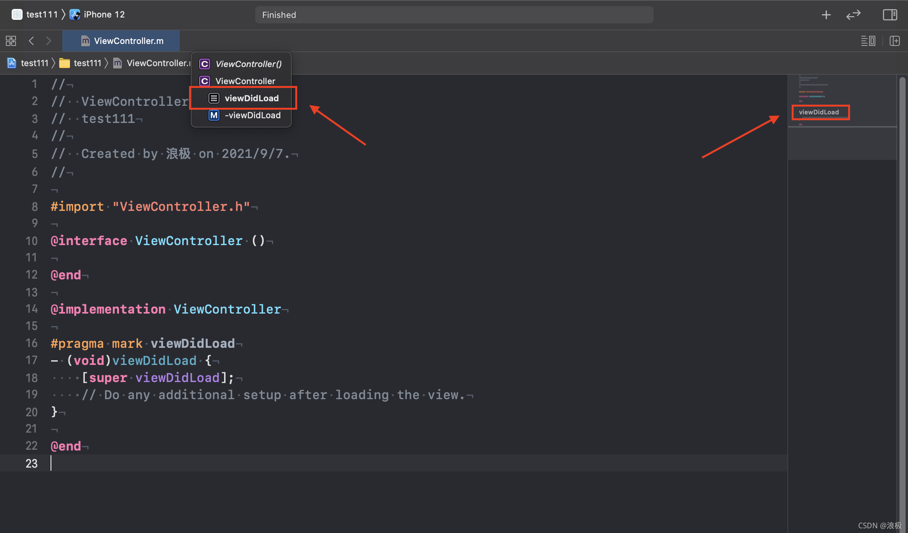The image size is (908, 533).
Task: Choose the ViewController implementation entry
Action: point(245,81)
